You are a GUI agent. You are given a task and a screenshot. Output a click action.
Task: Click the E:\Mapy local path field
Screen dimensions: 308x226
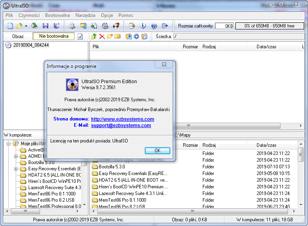239,135
